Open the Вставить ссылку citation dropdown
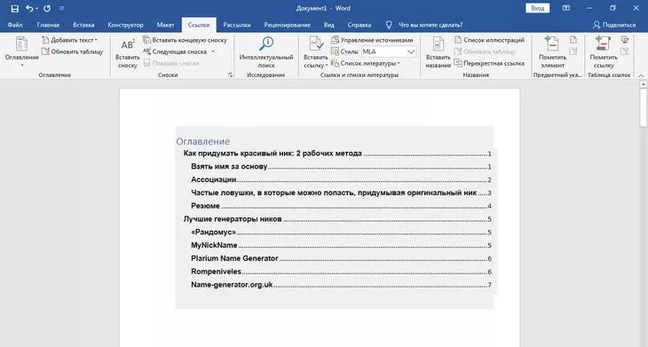This screenshot has height=347, width=648. click(316, 52)
